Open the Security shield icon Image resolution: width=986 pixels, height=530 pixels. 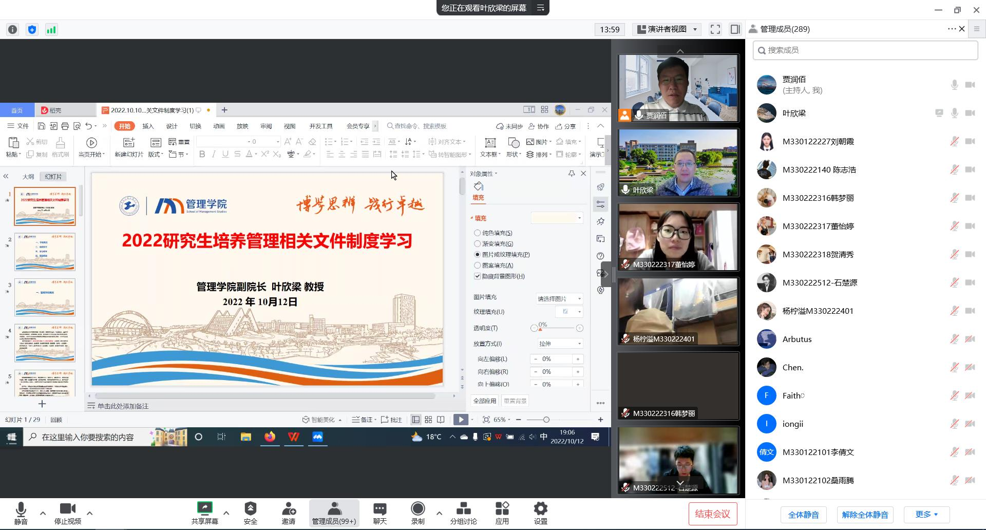click(250, 509)
